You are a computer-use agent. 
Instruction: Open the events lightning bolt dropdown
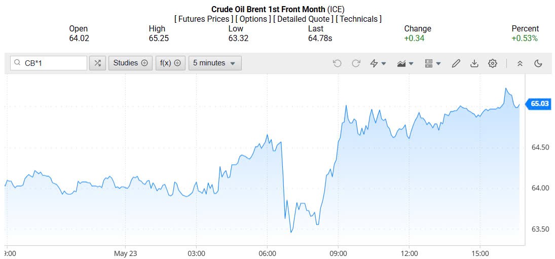pos(378,63)
